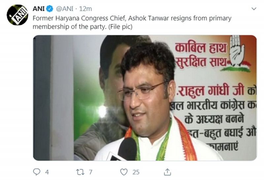Open the ANI display name link
Image resolution: width=264 pixels, height=180 pixels.
tap(39, 9)
